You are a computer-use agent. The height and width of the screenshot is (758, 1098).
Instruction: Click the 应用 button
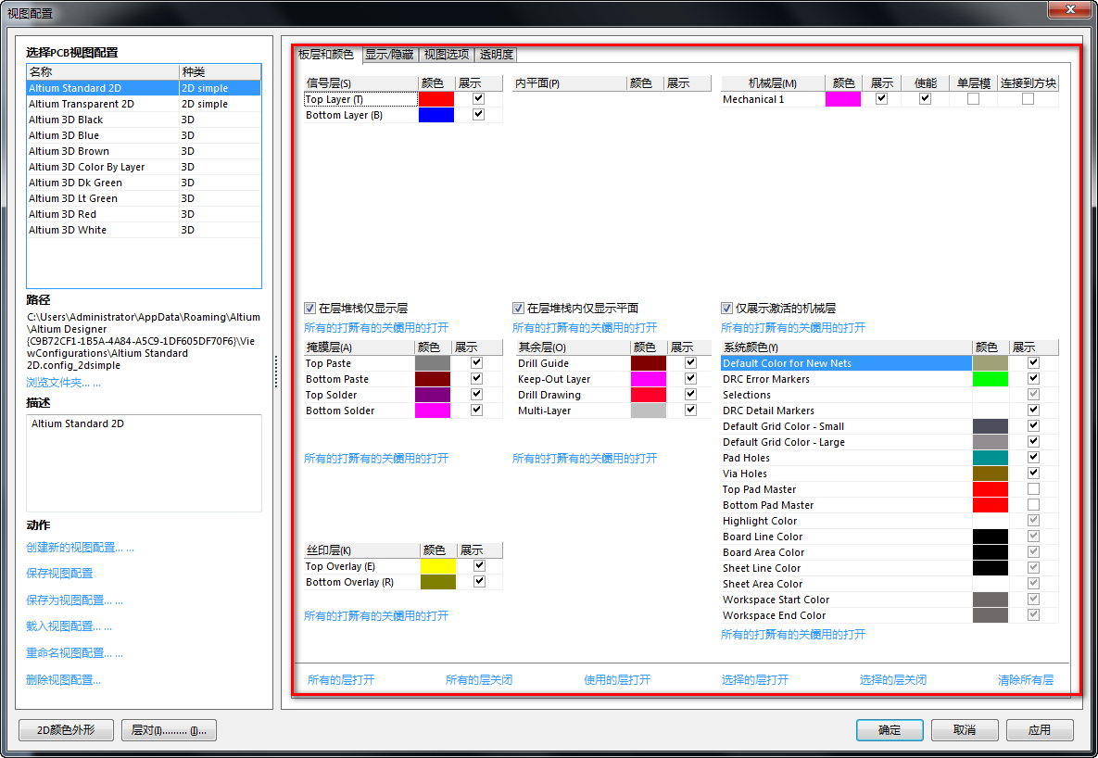[1040, 730]
